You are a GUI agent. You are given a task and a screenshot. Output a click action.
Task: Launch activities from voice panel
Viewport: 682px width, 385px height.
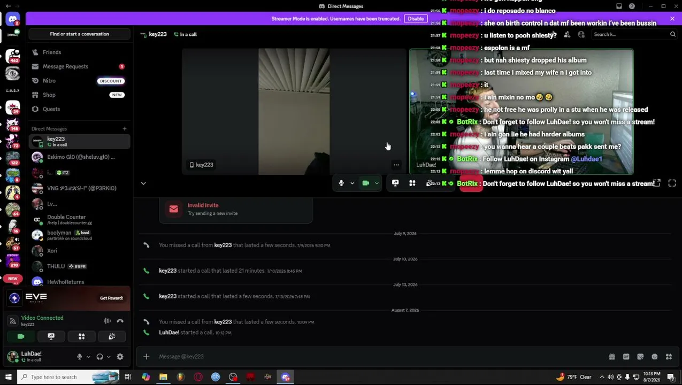click(x=82, y=336)
